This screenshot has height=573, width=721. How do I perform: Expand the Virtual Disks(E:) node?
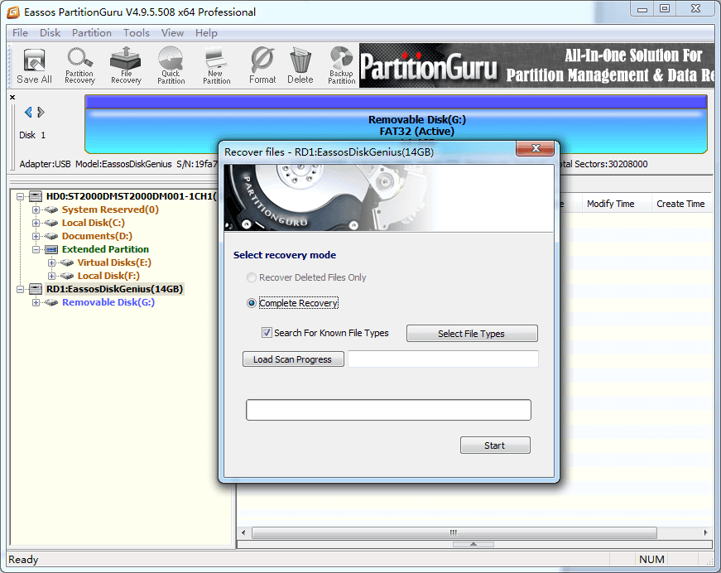click(x=51, y=263)
